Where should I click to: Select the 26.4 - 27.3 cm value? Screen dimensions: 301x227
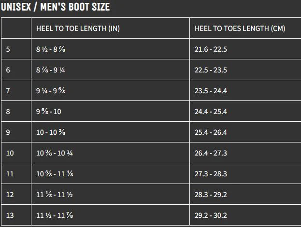tap(211, 153)
